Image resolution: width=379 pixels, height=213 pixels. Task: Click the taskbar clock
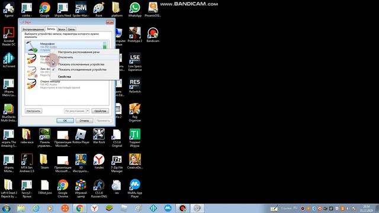click(x=366, y=208)
